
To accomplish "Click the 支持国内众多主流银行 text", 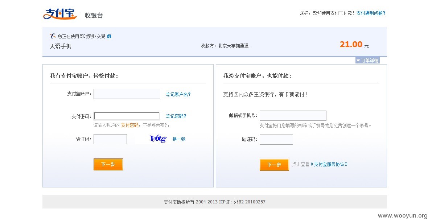I will (265, 95).
